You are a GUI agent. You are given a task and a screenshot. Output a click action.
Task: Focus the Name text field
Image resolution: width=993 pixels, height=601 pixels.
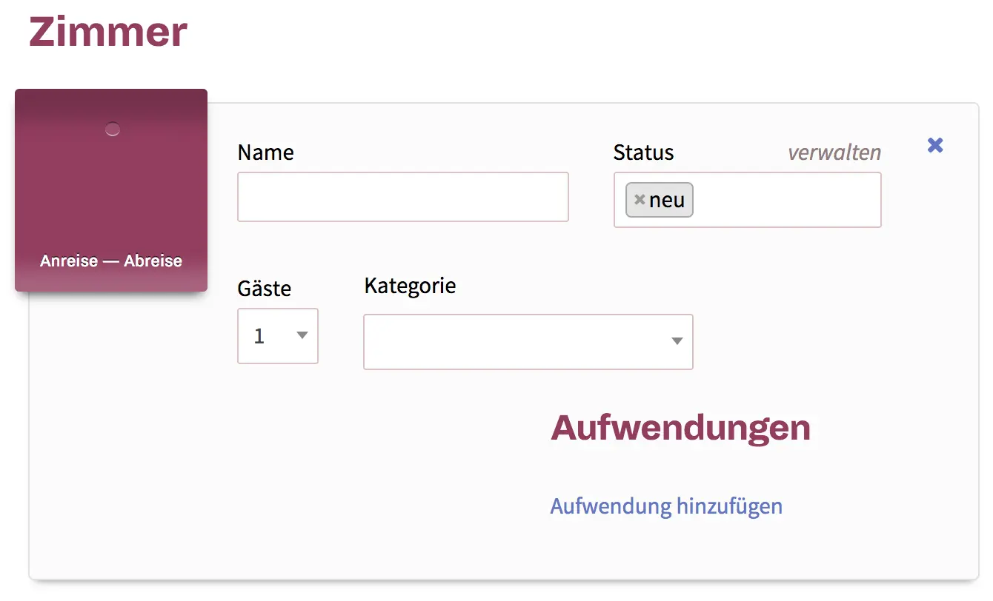[402, 197]
